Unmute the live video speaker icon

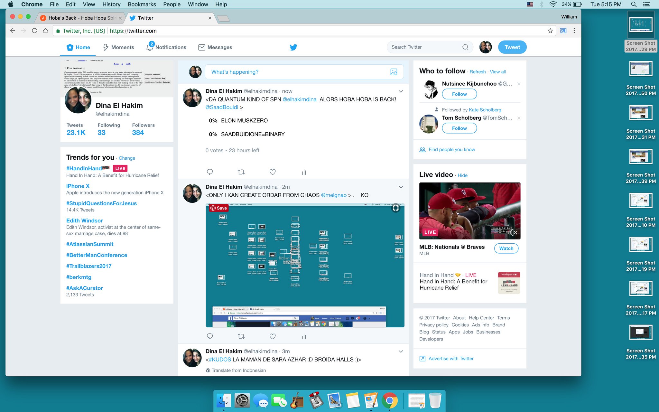pos(513,232)
